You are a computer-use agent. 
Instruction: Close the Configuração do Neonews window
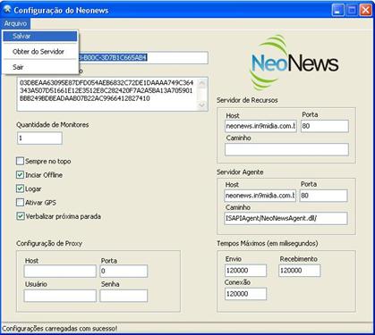pyautogui.click(x=365, y=11)
